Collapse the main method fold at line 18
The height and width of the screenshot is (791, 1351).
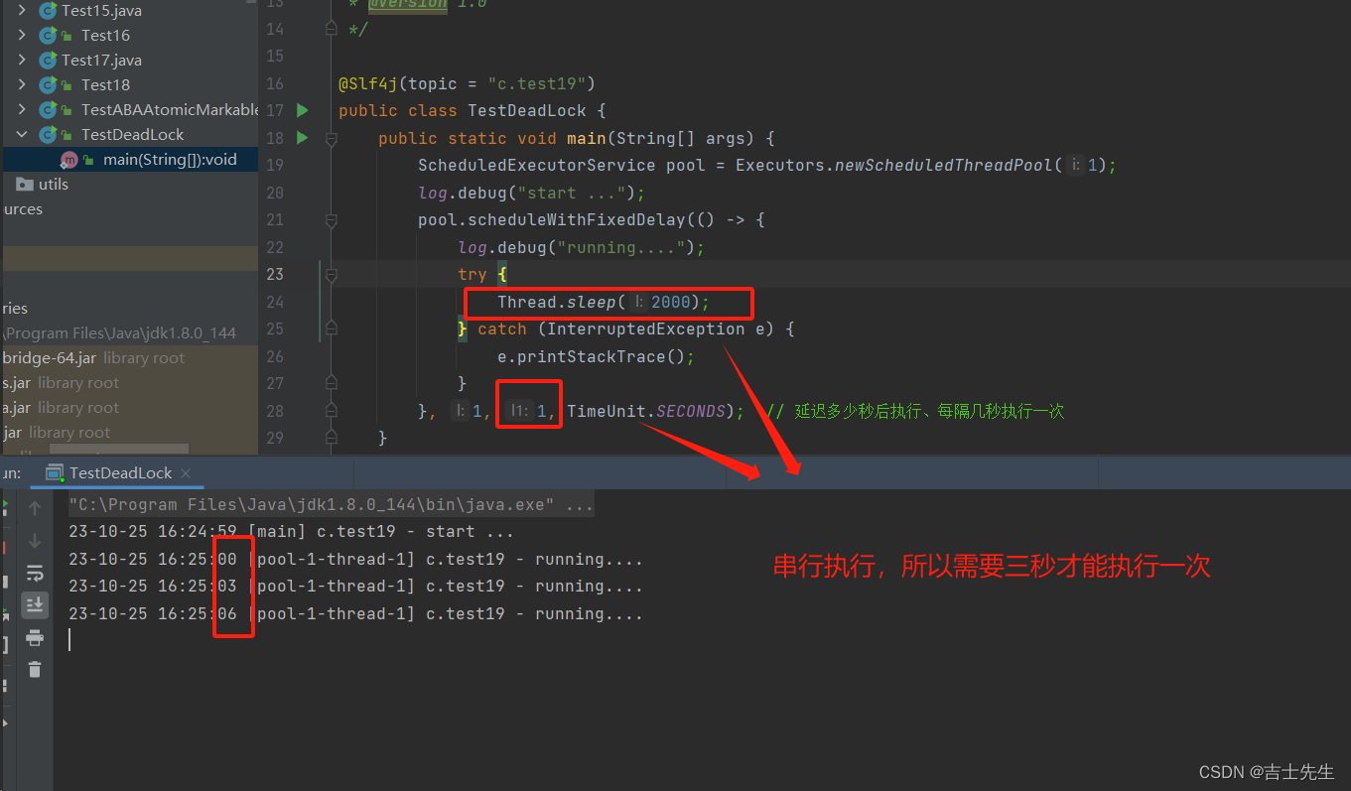333,138
